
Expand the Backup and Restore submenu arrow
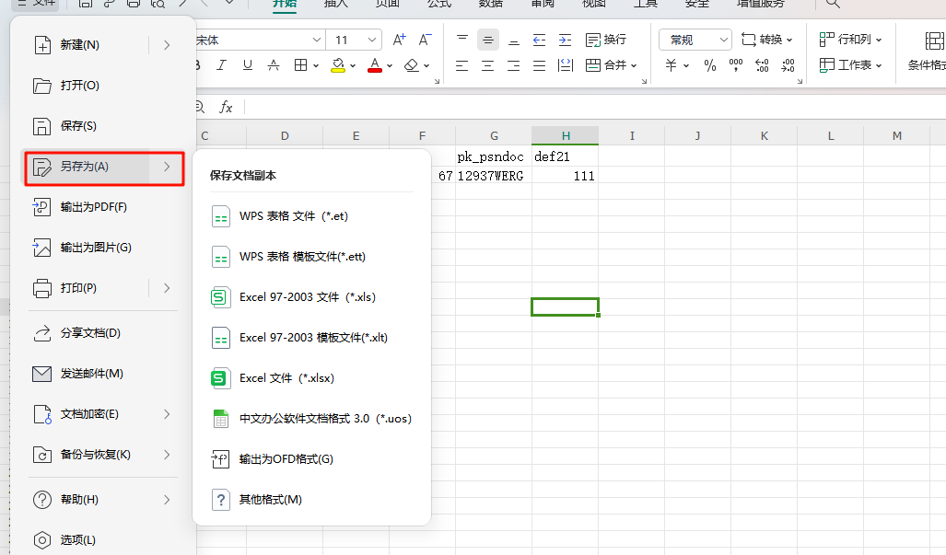[x=167, y=455]
